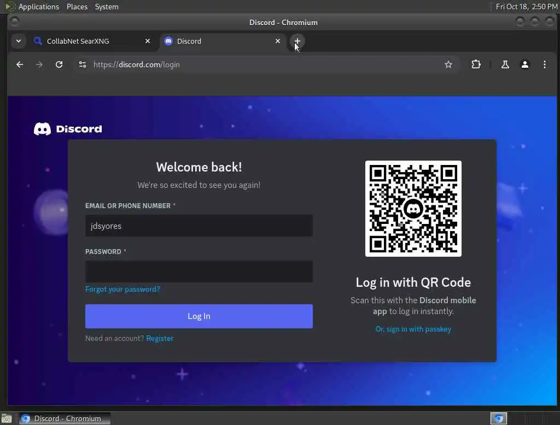
Task: Click the QR code image
Action: (413, 208)
